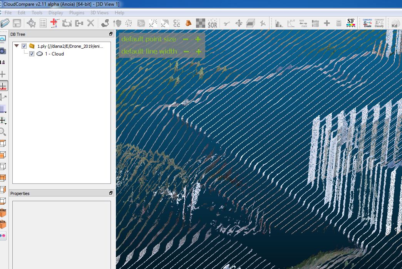Click the histogram chart icon
Viewport: 402px width, 269px height.
pyautogui.click(x=278, y=23)
